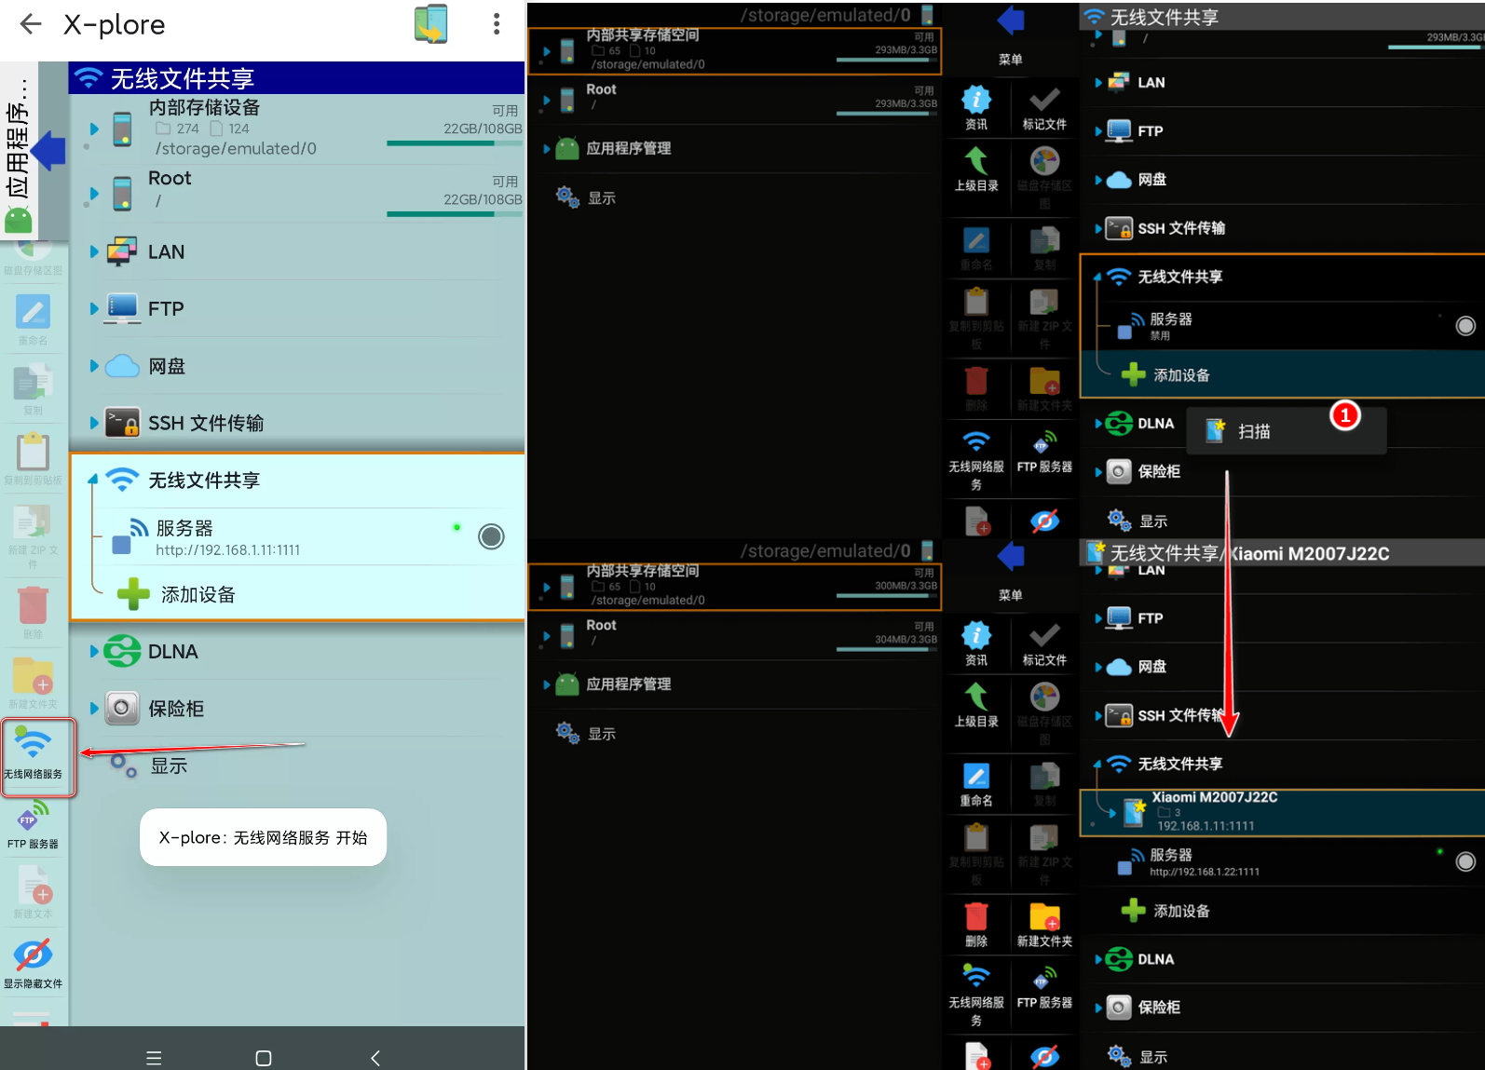The image size is (1485, 1070).
Task: Toggle 标记文件 checkmark in upper dark screenshot
Action: coord(1044,100)
